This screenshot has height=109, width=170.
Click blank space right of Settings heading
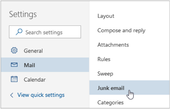(x=64, y=14)
